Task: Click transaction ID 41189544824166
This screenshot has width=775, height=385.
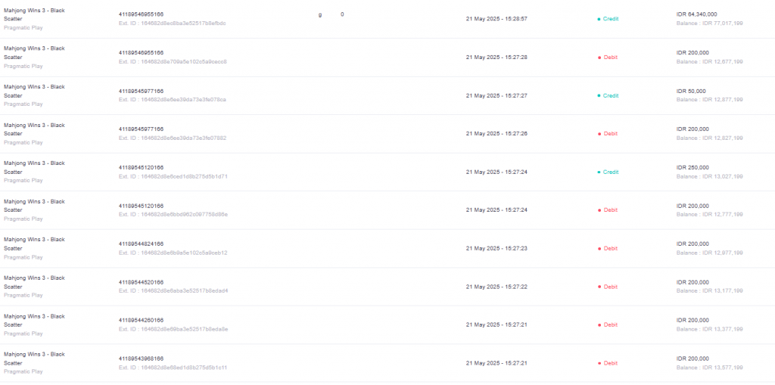Action: [x=141, y=244]
